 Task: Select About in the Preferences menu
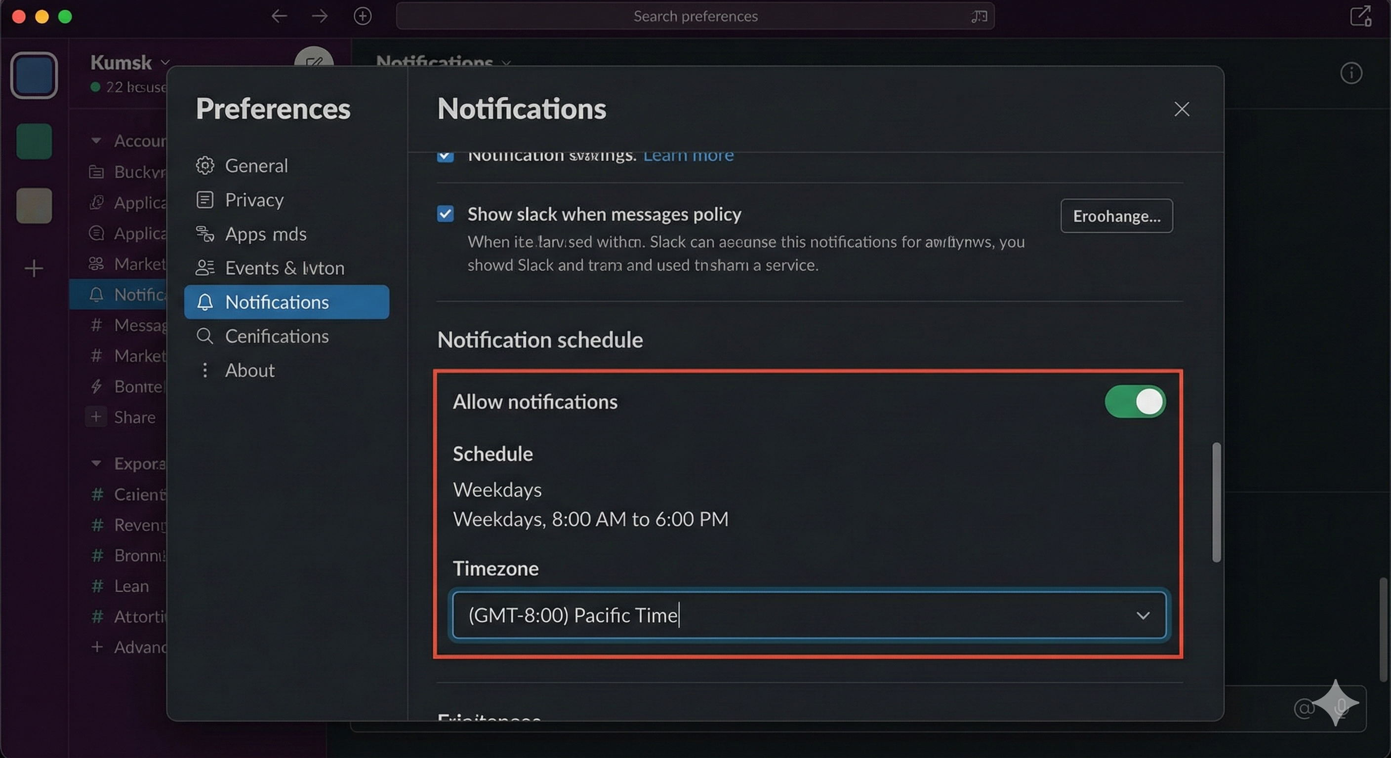click(x=249, y=370)
